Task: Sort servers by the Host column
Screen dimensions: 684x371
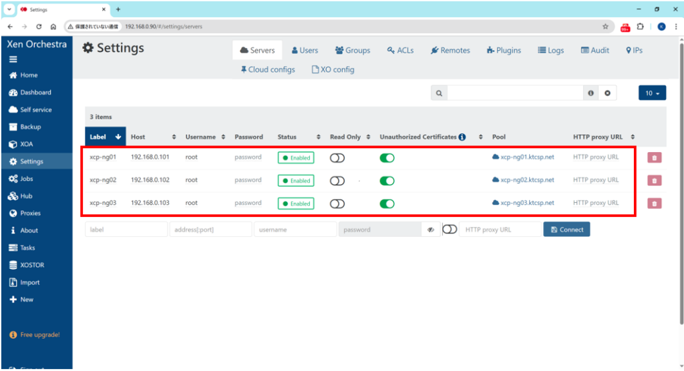Action: (x=153, y=137)
